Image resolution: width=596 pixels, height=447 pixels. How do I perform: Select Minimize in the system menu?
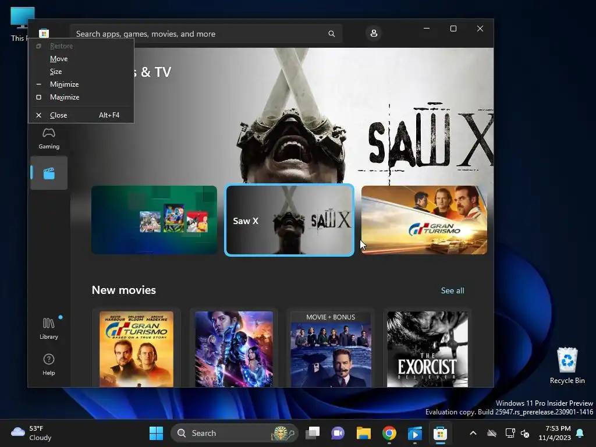pyautogui.click(x=81, y=84)
